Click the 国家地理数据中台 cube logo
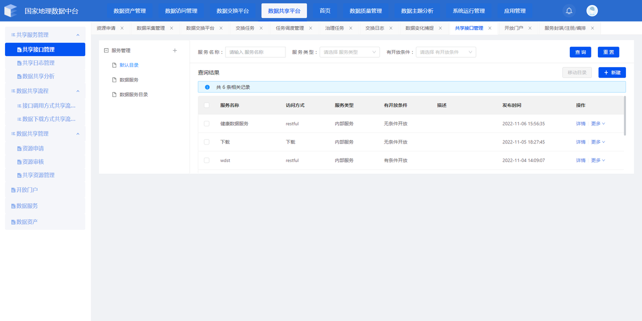 tap(11, 11)
